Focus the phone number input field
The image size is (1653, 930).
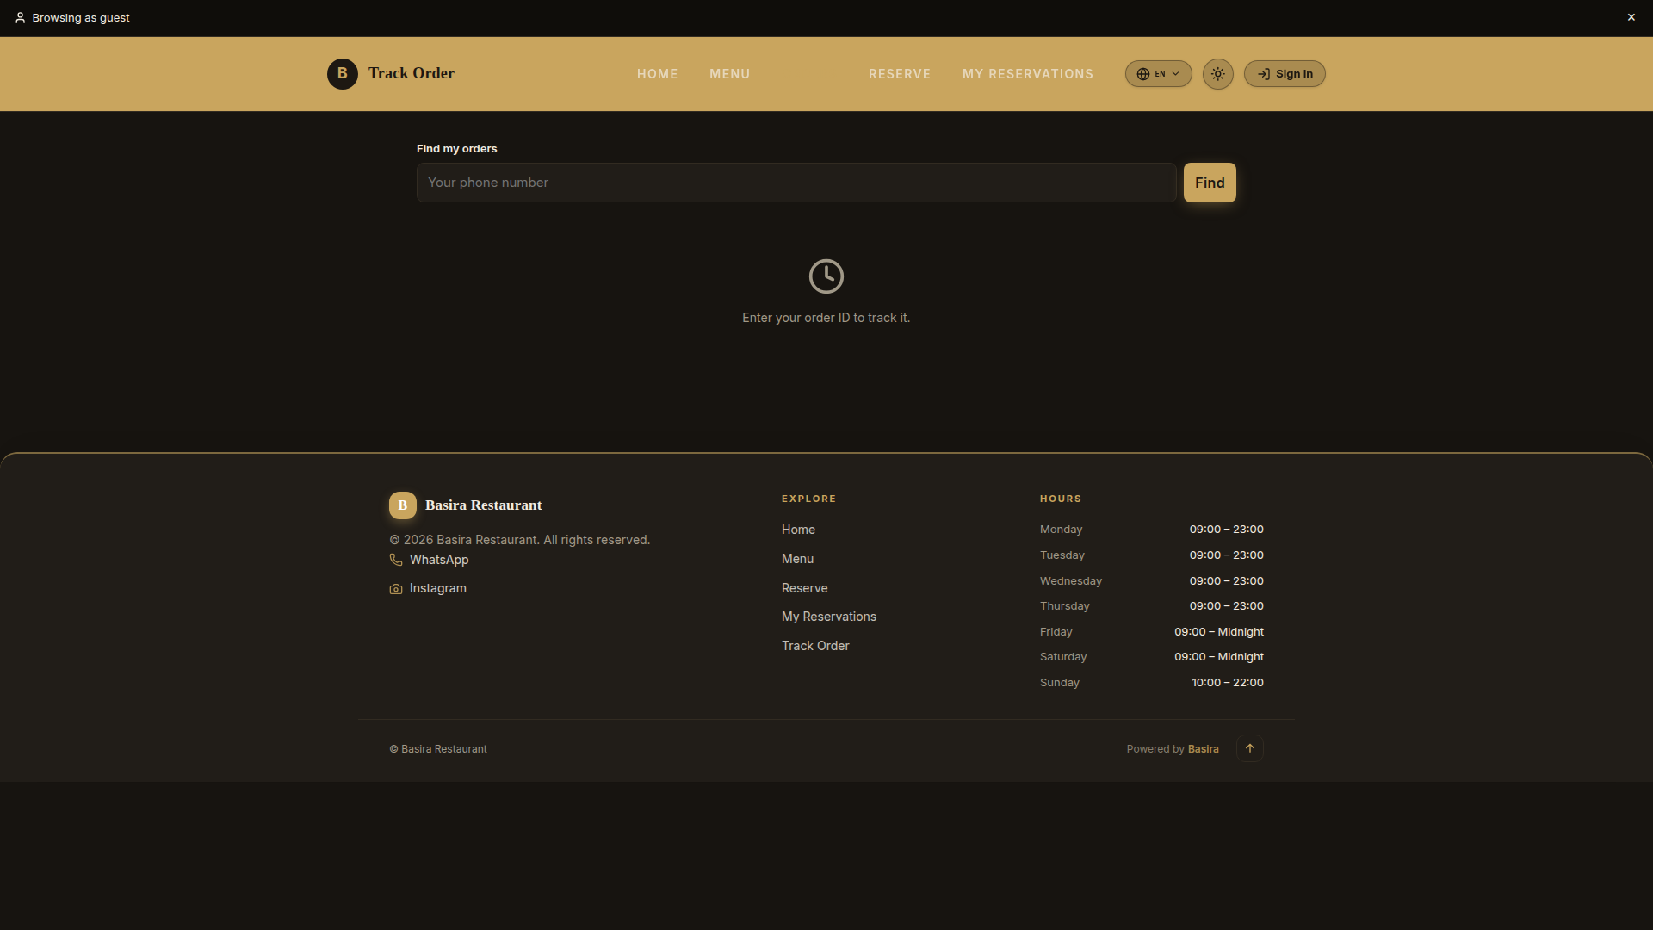point(796,183)
